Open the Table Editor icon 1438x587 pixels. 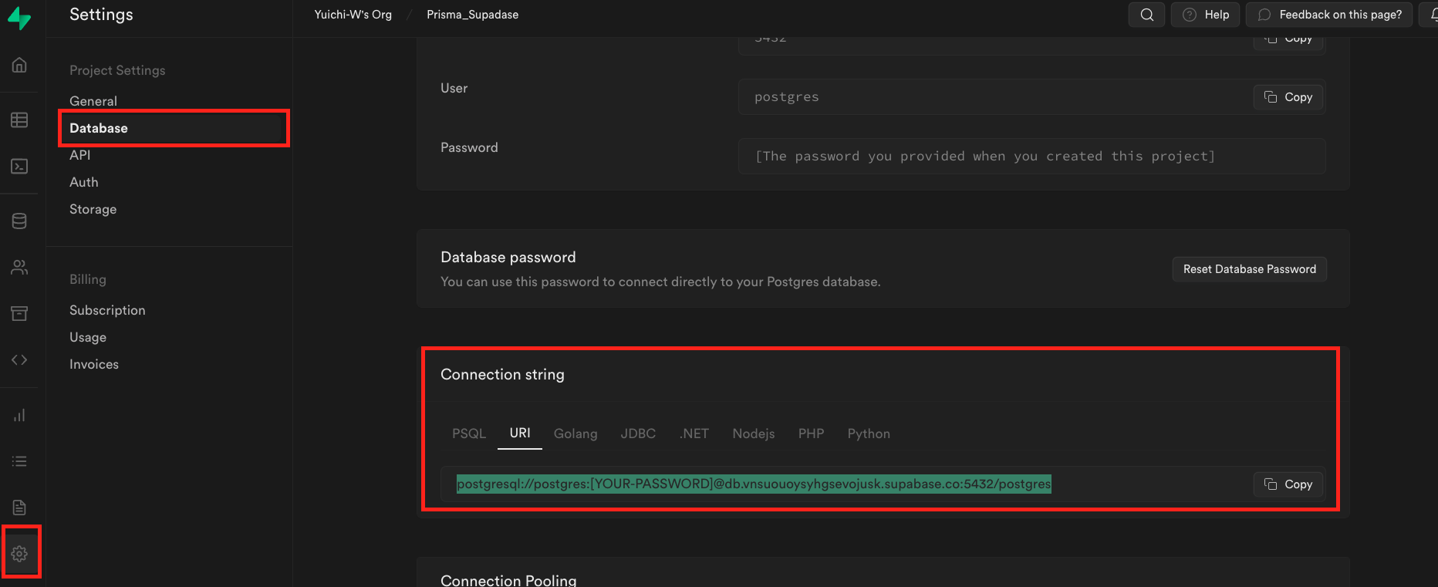19,120
